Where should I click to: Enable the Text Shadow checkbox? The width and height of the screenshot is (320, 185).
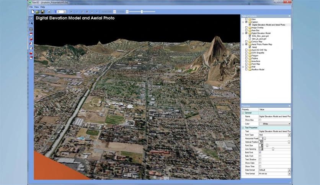(x=260, y=159)
